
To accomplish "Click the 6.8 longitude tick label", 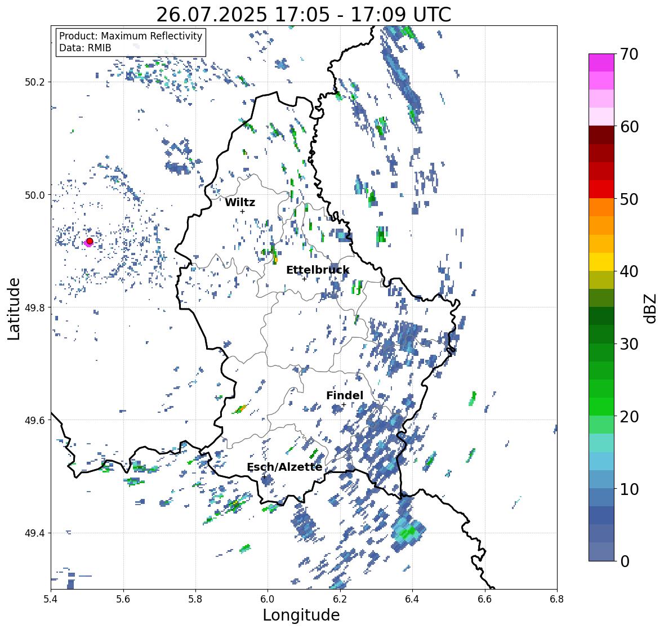I will [557, 599].
